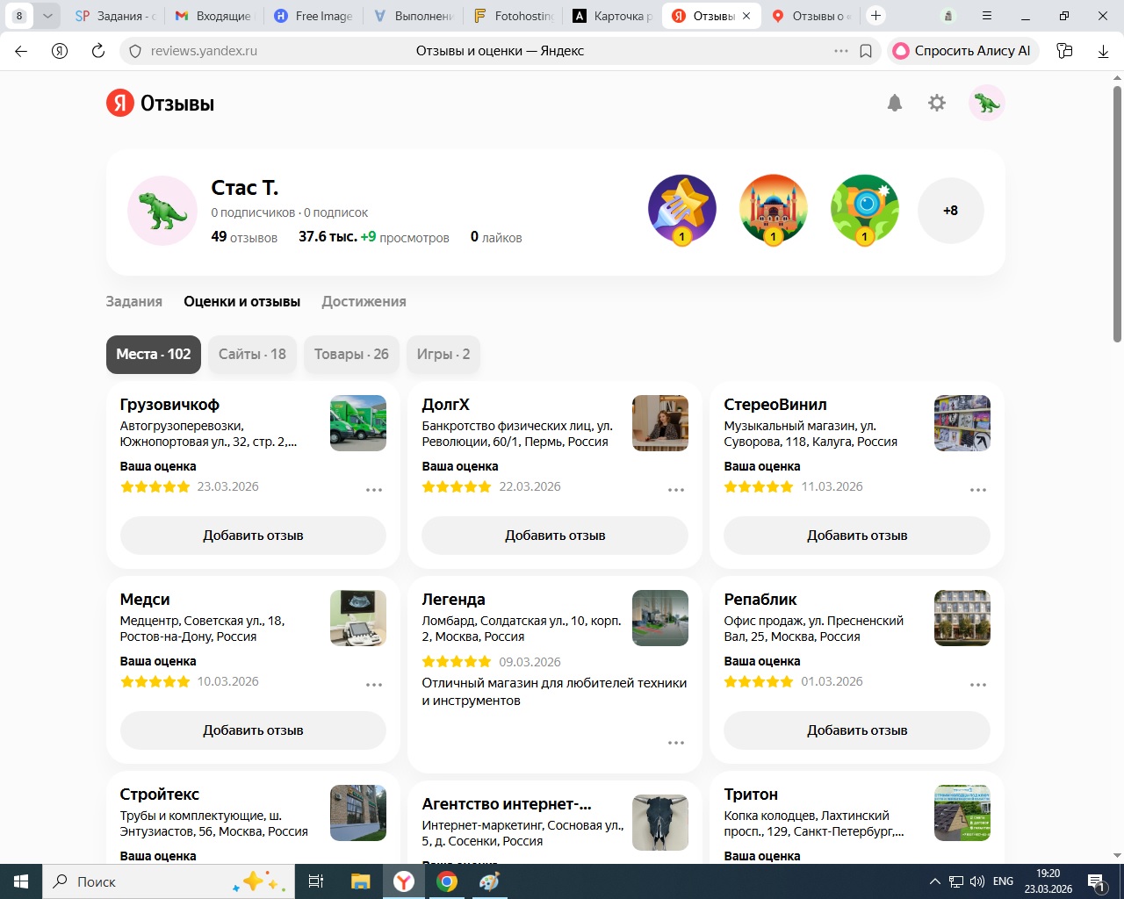This screenshot has width=1124, height=899.
Task: Add a review for Репаблик
Action: (x=857, y=730)
